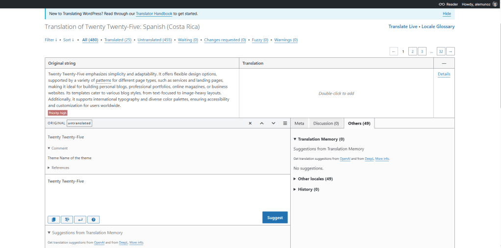Go to next page arrow
The height and width of the screenshot is (248, 501).
(451, 51)
